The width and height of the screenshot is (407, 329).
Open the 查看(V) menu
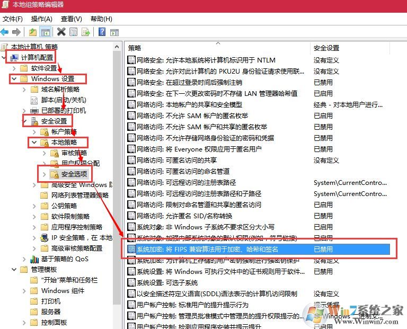pyautogui.click(x=72, y=19)
